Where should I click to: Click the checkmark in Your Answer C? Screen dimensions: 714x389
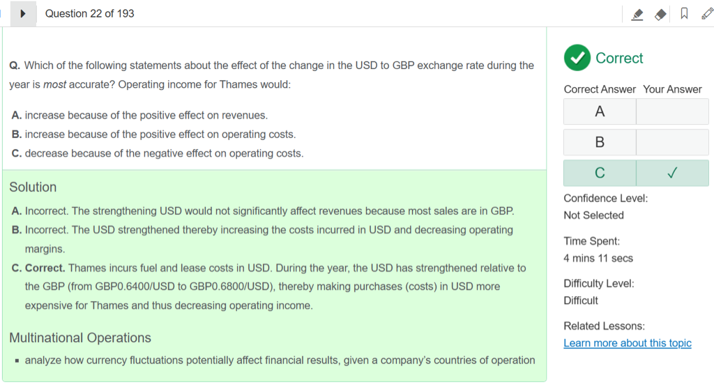pos(672,173)
